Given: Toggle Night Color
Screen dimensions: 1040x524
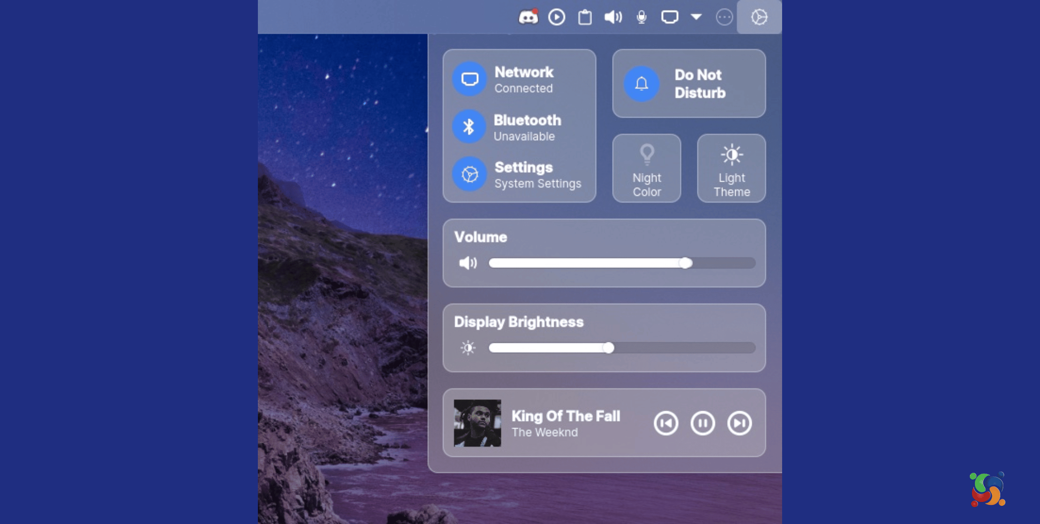Looking at the screenshot, I should 646,168.
